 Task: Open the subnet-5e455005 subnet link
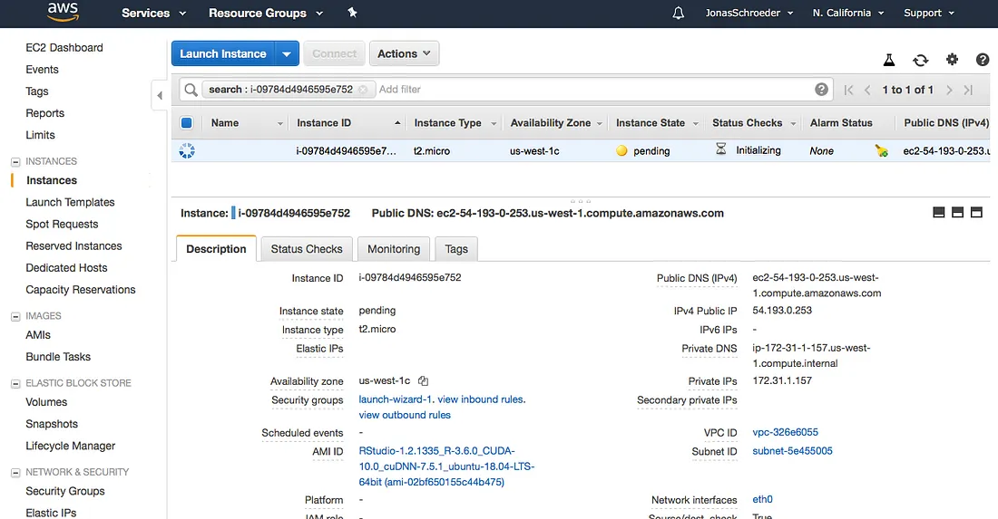coord(792,451)
